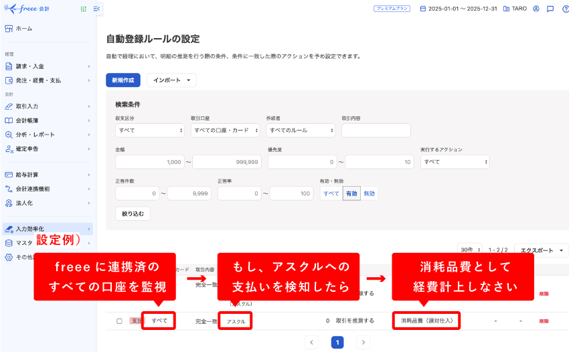
Task: Open the help question mark icon
Action: [x=565, y=9]
